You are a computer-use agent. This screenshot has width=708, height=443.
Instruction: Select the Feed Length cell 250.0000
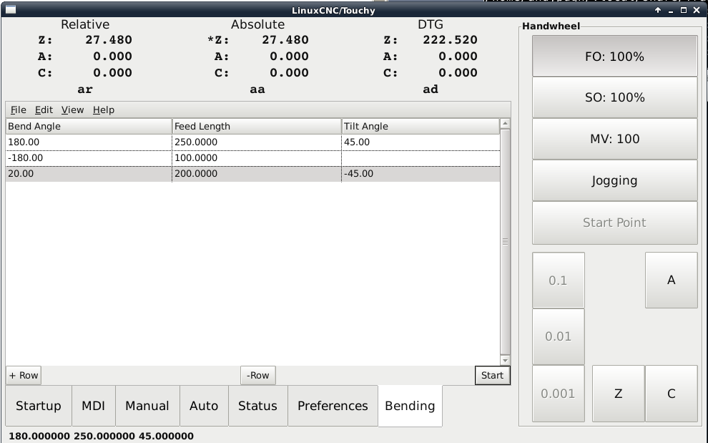(x=256, y=142)
